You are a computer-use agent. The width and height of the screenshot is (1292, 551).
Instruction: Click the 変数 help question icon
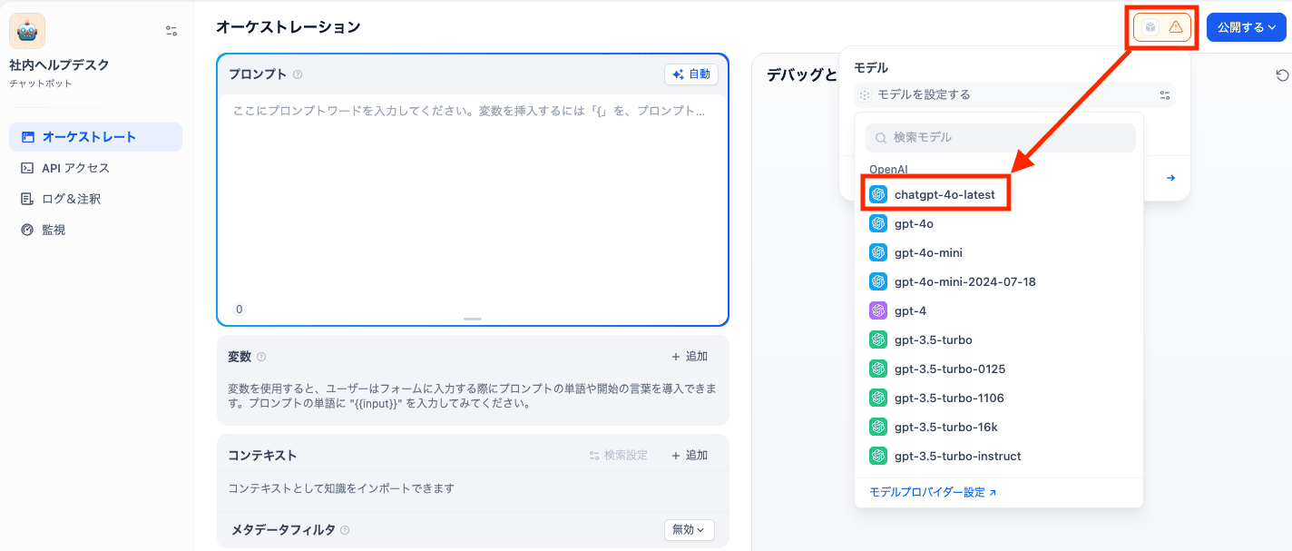(261, 357)
